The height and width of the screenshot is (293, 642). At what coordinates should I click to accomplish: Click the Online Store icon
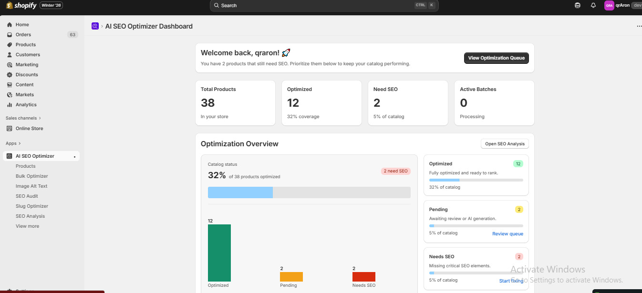click(10, 129)
